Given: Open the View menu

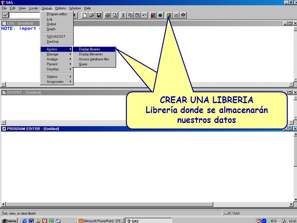Looking at the screenshot, I should [22, 8].
